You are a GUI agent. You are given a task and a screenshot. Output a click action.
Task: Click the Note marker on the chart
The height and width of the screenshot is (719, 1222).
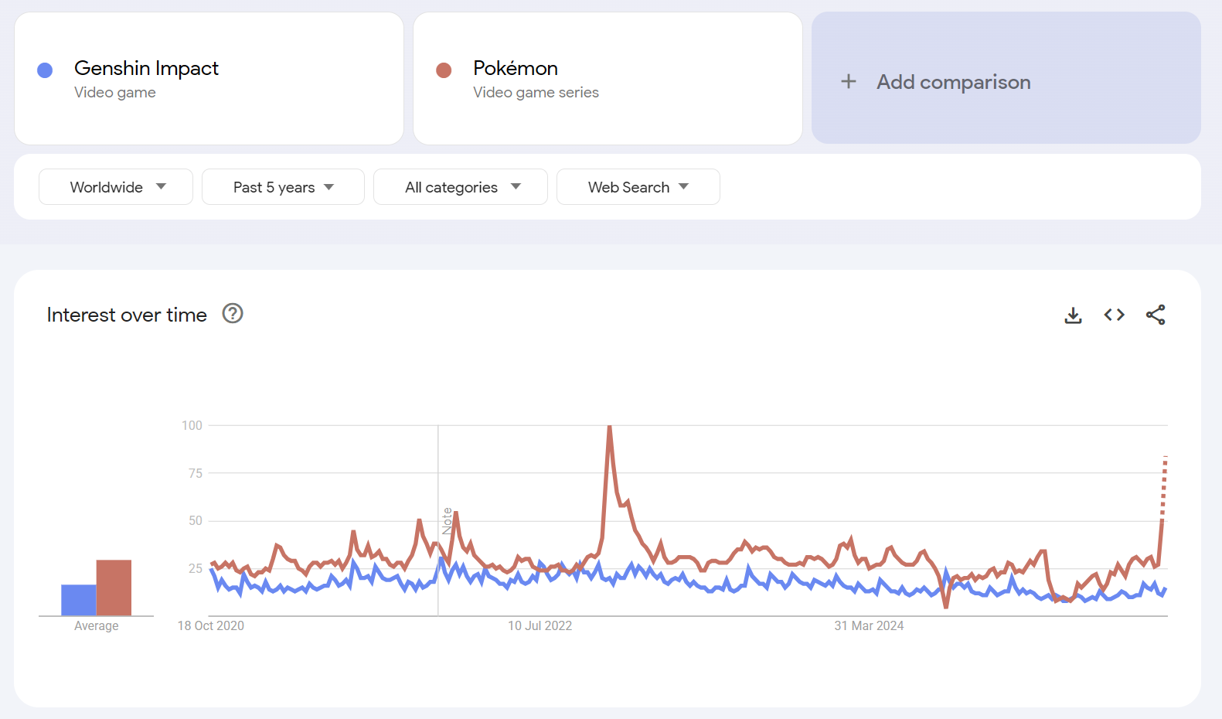pos(447,521)
